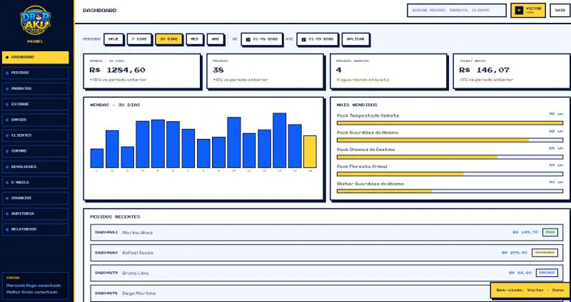Viewport: 571px width, 302px height.
Task: Open the Bruna Lima order row
Action: [x=327, y=273]
